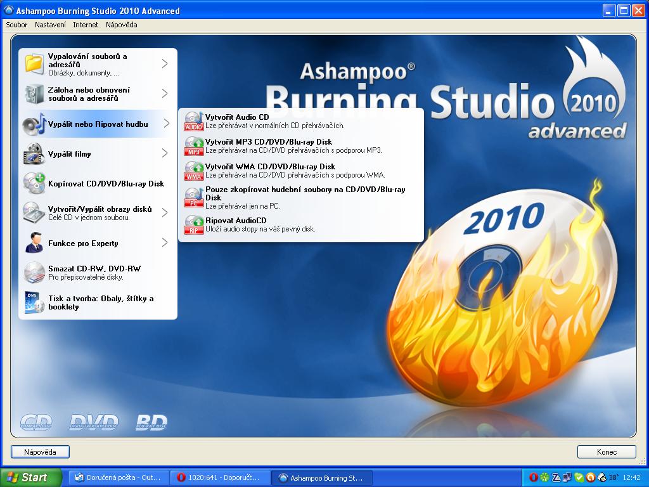Click the green ICQ flower tray icon
649x487 pixels.
click(544, 477)
